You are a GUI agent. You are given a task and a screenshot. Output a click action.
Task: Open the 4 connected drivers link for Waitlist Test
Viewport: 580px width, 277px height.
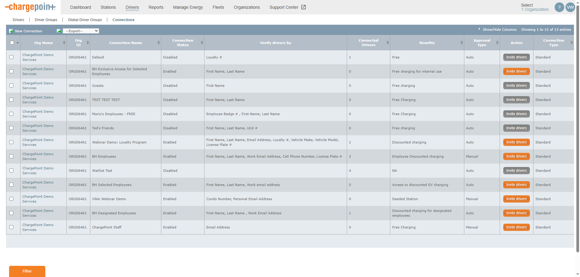pos(350,171)
